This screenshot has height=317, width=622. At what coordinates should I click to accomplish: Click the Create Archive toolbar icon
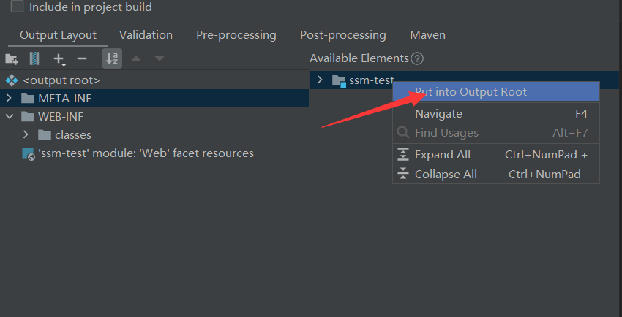pos(34,58)
